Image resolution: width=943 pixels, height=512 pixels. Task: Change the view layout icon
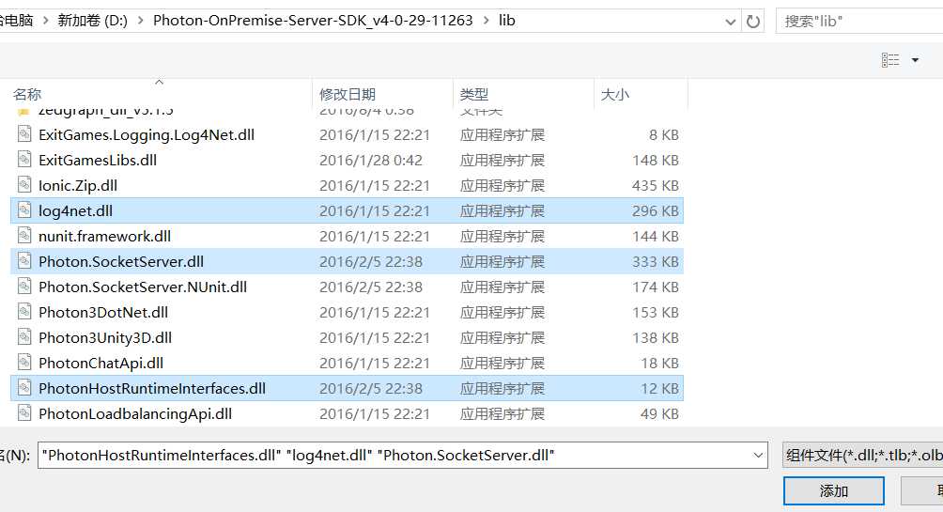pos(890,59)
